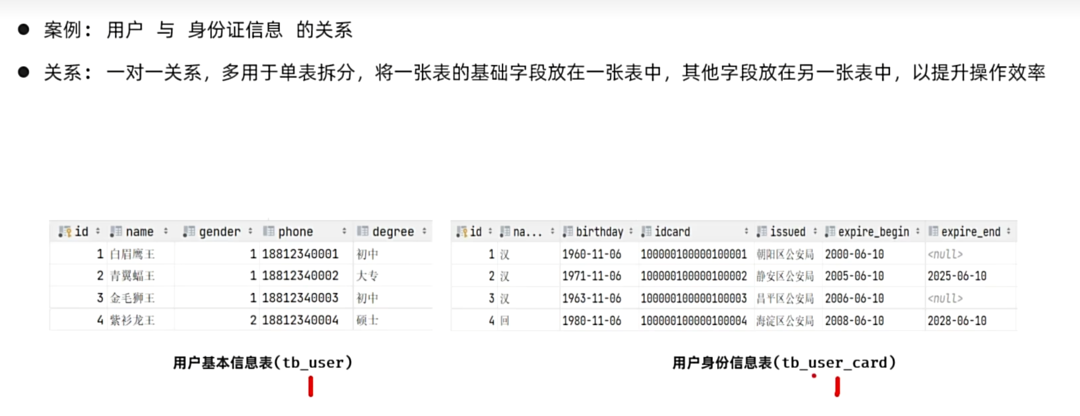The height and width of the screenshot is (416, 1080).
Task: Toggle sort arrows on the degree column
Action: pyautogui.click(x=424, y=231)
